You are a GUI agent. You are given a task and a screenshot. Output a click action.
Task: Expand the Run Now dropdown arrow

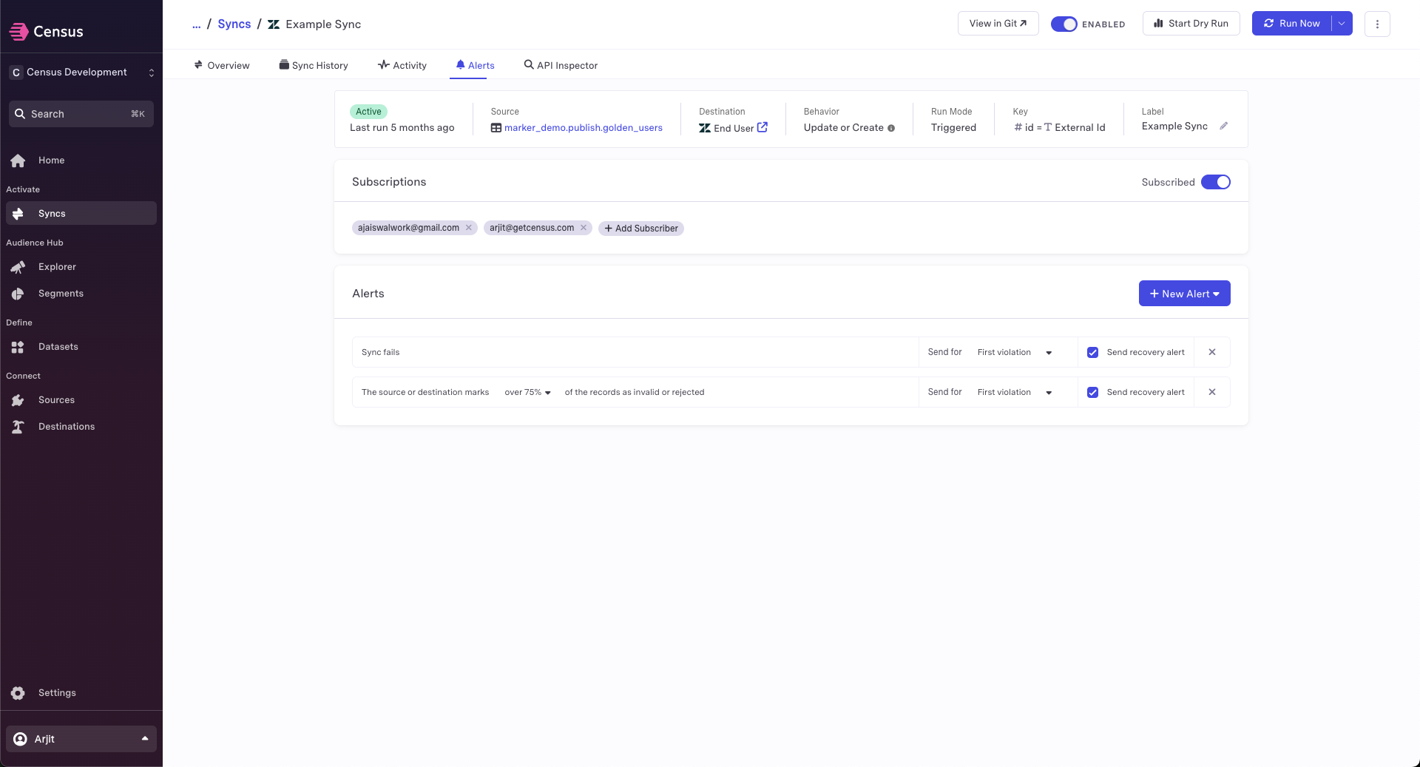click(1342, 24)
